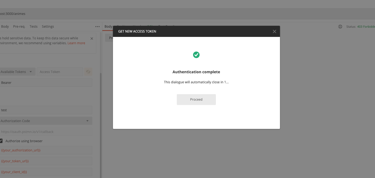Close the Get New Access Token dialog

(274, 31)
